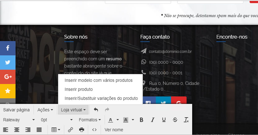This screenshot has height=135, width=258.
Task: Align text right
Action: tap(28, 130)
